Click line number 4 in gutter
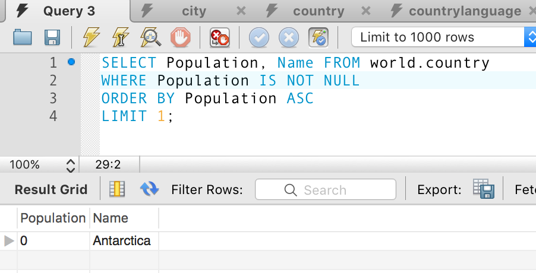Image resolution: width=536 pixels, height=273 pixels. click(x=53, y=116)
